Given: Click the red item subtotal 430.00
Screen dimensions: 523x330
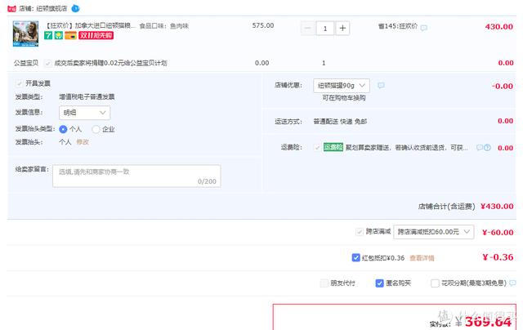Looking at the screenshot, I should pos(499,27).
